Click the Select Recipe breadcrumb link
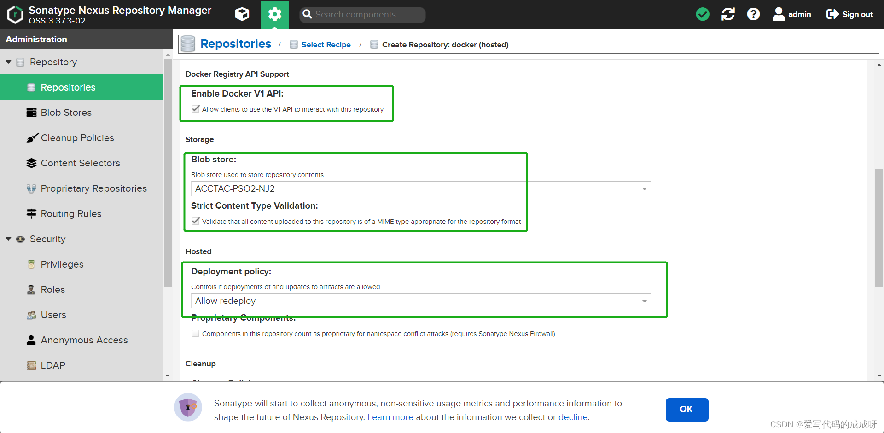Image resolution: width=884 pixels, height=433 pixels. coord(326,45)
